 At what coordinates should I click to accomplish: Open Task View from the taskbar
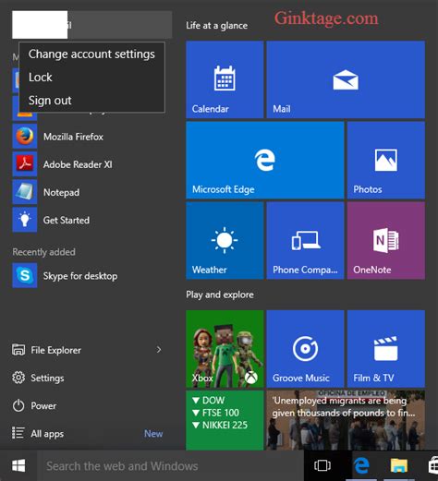tap(322, 465)
